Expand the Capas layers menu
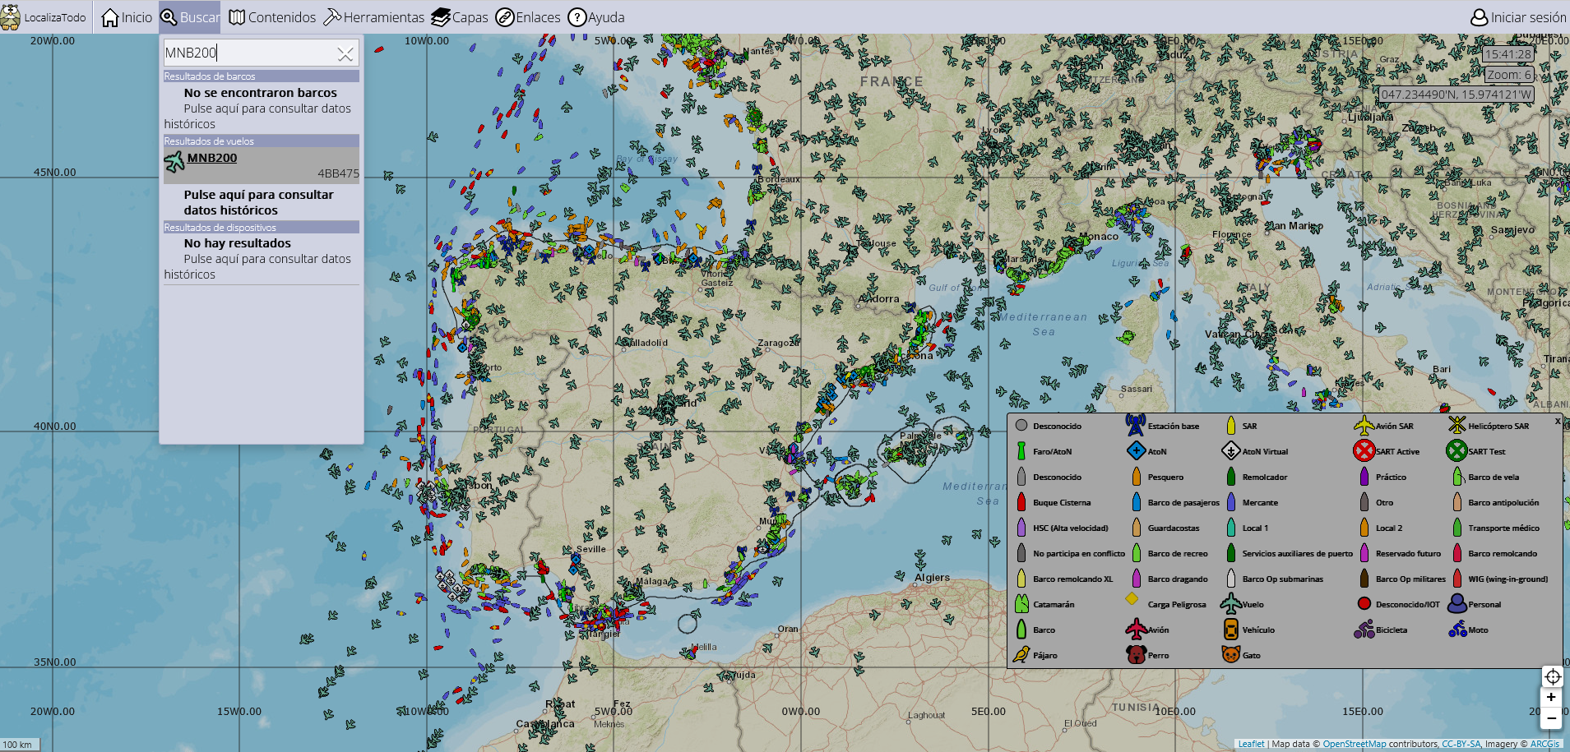This screenshot has height=752, width=1570. pyautogui.click(x=460, y=17)
